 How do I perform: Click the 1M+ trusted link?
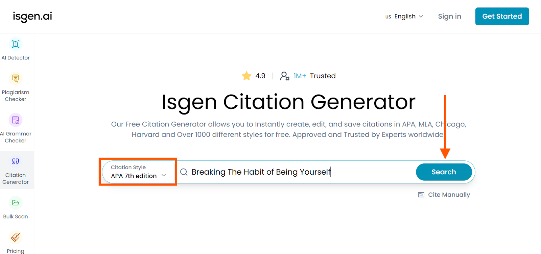[300, 76]
